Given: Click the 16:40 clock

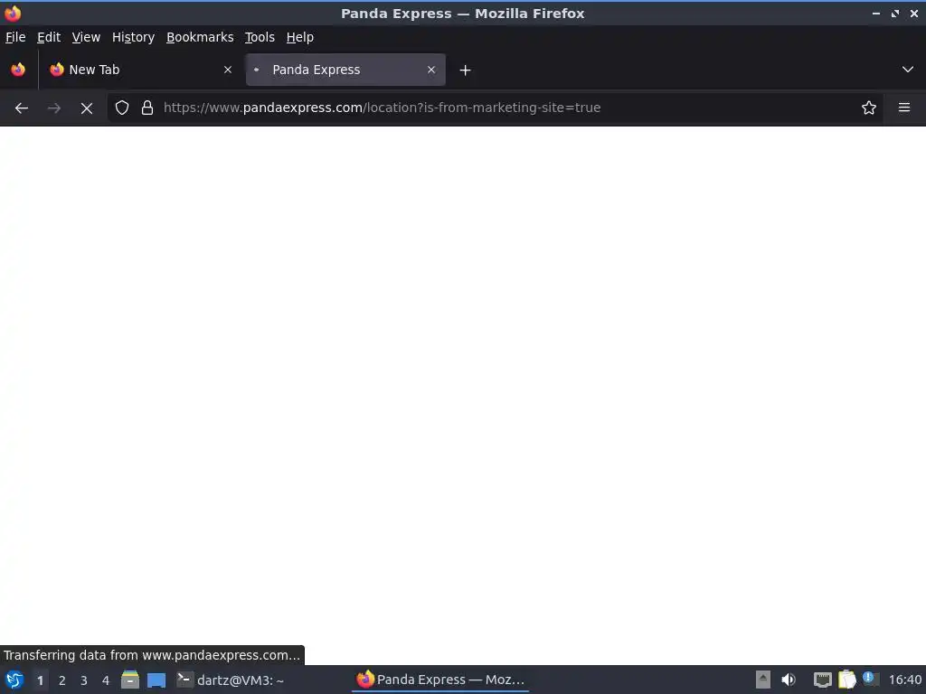Looking at the screenshot, I should click(x=904, y=680).
